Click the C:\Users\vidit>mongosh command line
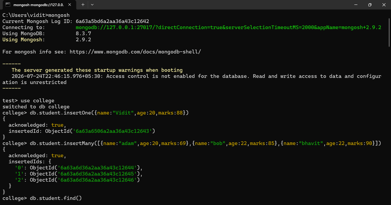Image resolution: width=391 pixels, height=205 pixels. (x=36, y=15)
